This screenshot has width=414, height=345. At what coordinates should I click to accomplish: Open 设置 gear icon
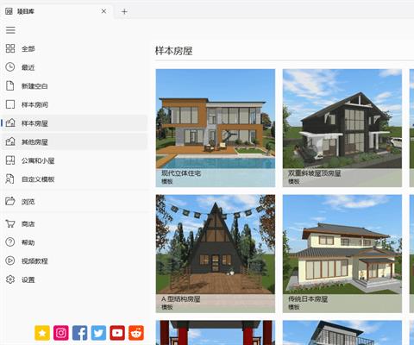[10, 279]
